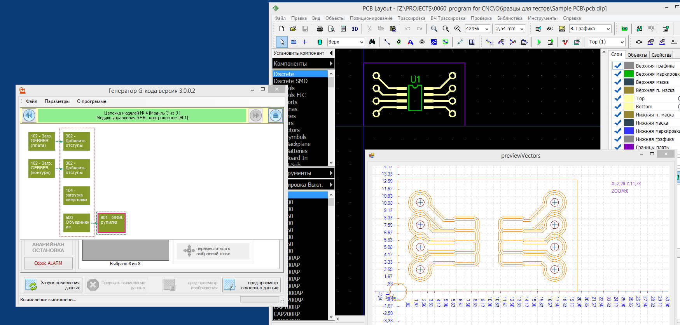Click the print icon in PCB toolbar
The image size is (680, 325).
[320, 29]
